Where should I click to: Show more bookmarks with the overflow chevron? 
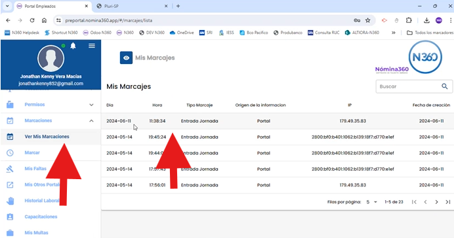(x=394, y=33)
